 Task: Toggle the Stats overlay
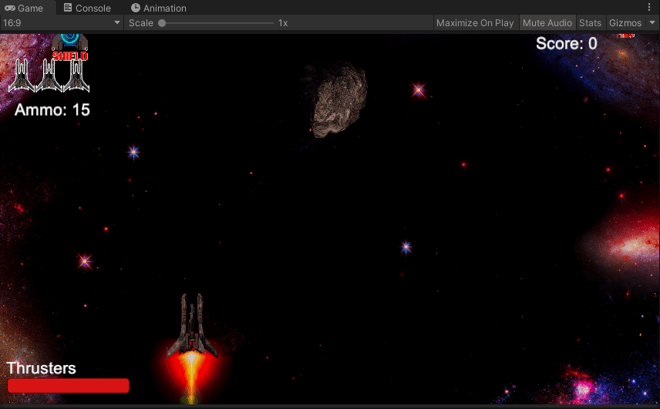[x=590, y=22]
